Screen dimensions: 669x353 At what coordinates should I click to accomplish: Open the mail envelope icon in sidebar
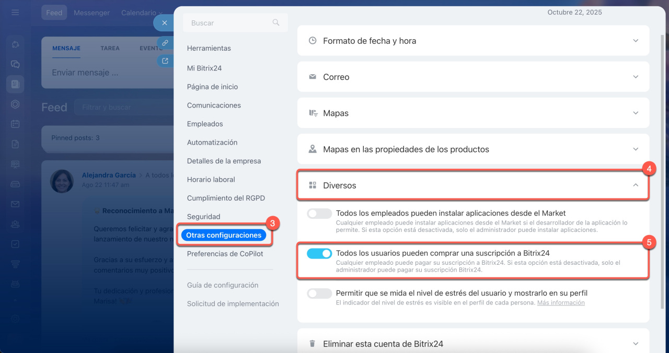click(15, 204)
